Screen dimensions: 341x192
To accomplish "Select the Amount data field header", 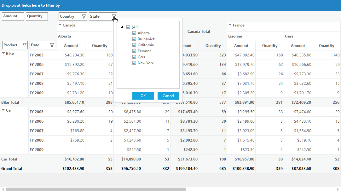I will point(13,16).
